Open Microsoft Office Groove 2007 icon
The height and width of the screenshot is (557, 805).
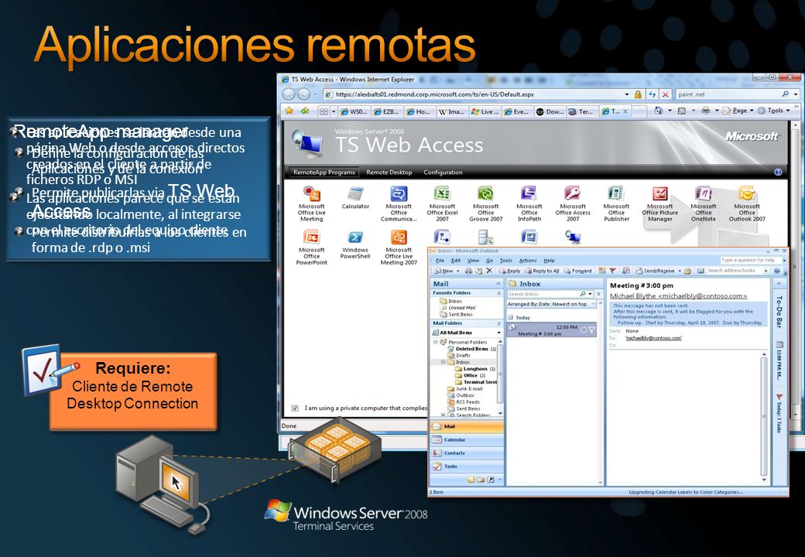(485, 203)
